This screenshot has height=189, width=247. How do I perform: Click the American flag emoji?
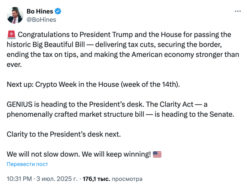[157, 154]
